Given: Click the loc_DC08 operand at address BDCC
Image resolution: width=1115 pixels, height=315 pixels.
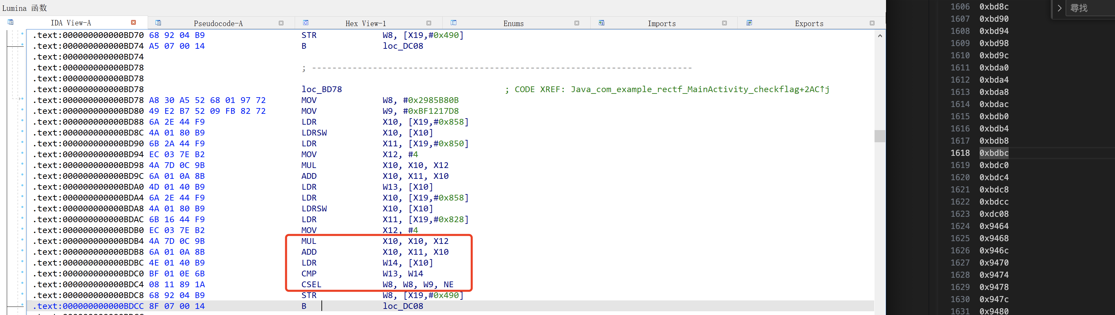Looking at the screenshot, I should pyautogui.click(x=402, y=306).
